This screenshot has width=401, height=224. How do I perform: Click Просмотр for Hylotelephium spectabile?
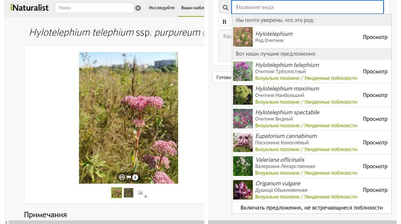[x=375, y=119]
